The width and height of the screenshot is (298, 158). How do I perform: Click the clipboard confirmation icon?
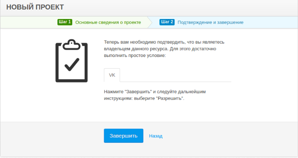click(71, 61)
